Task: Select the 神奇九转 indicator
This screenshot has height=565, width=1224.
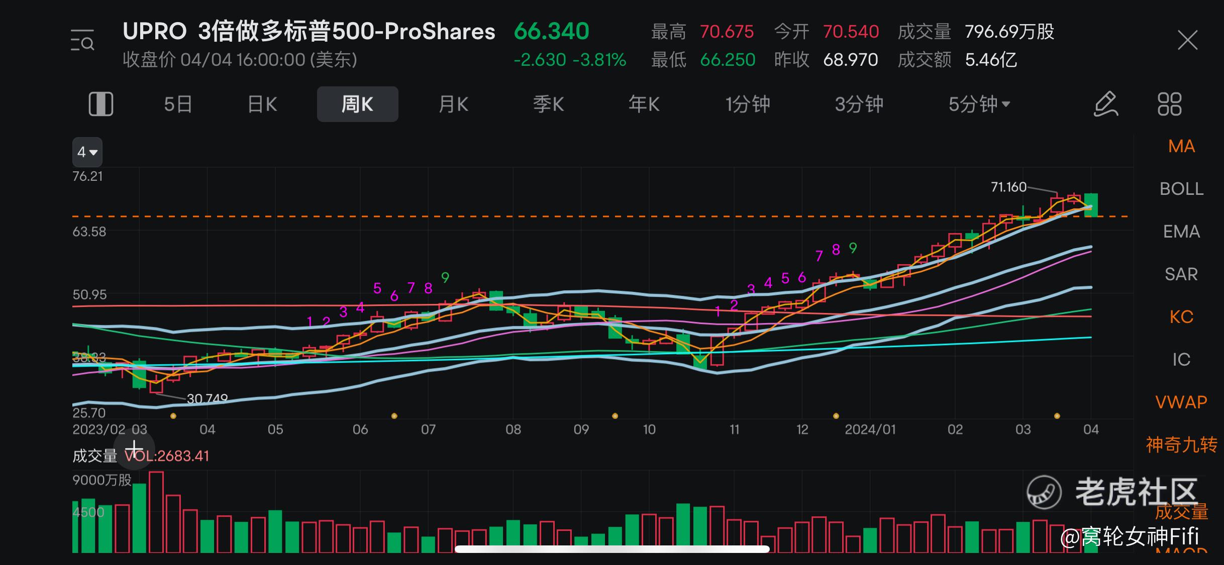Action: coord(1181,445)
